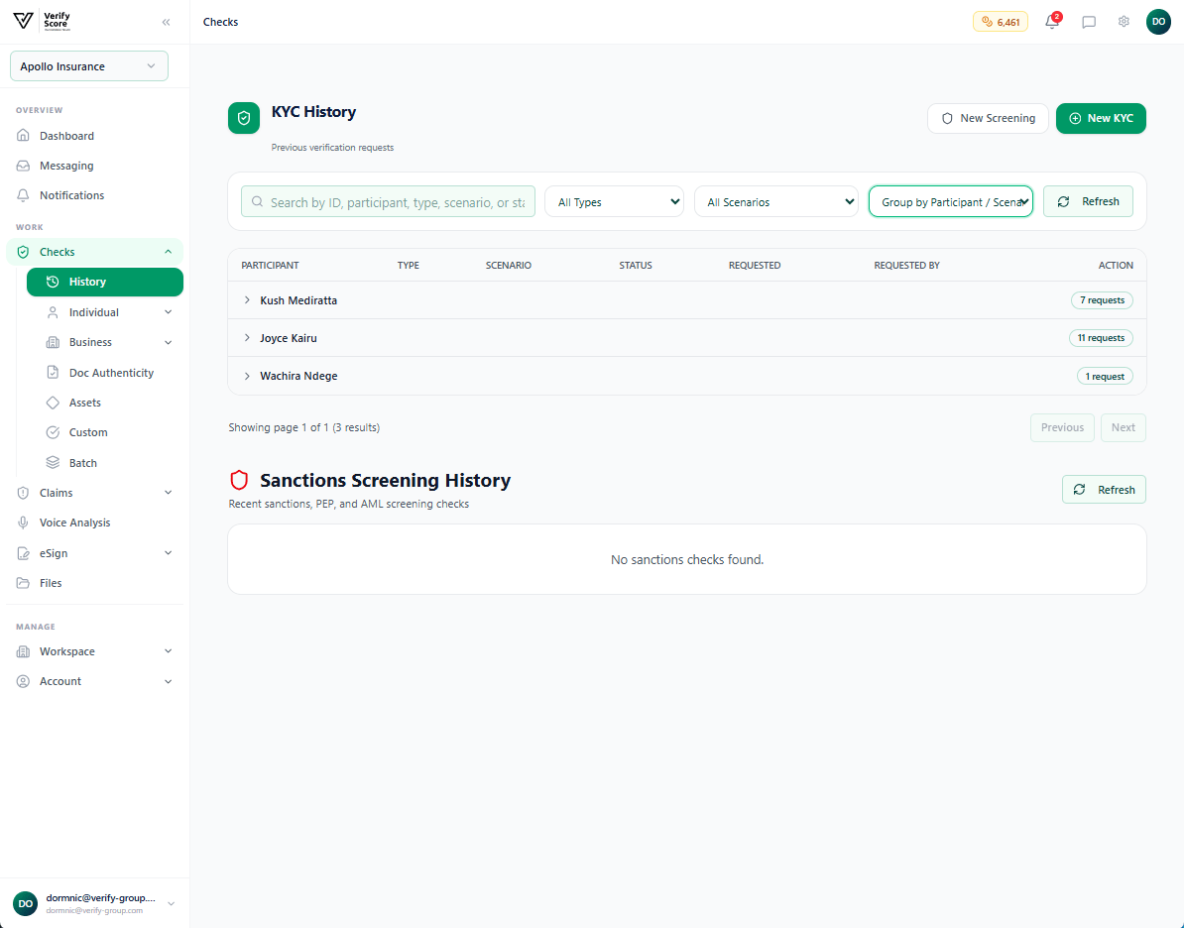This screenshot has width=1184, height=928.
Task: Collapse the sidebar with double-chevron icon
Action: [x=167, y=22]
